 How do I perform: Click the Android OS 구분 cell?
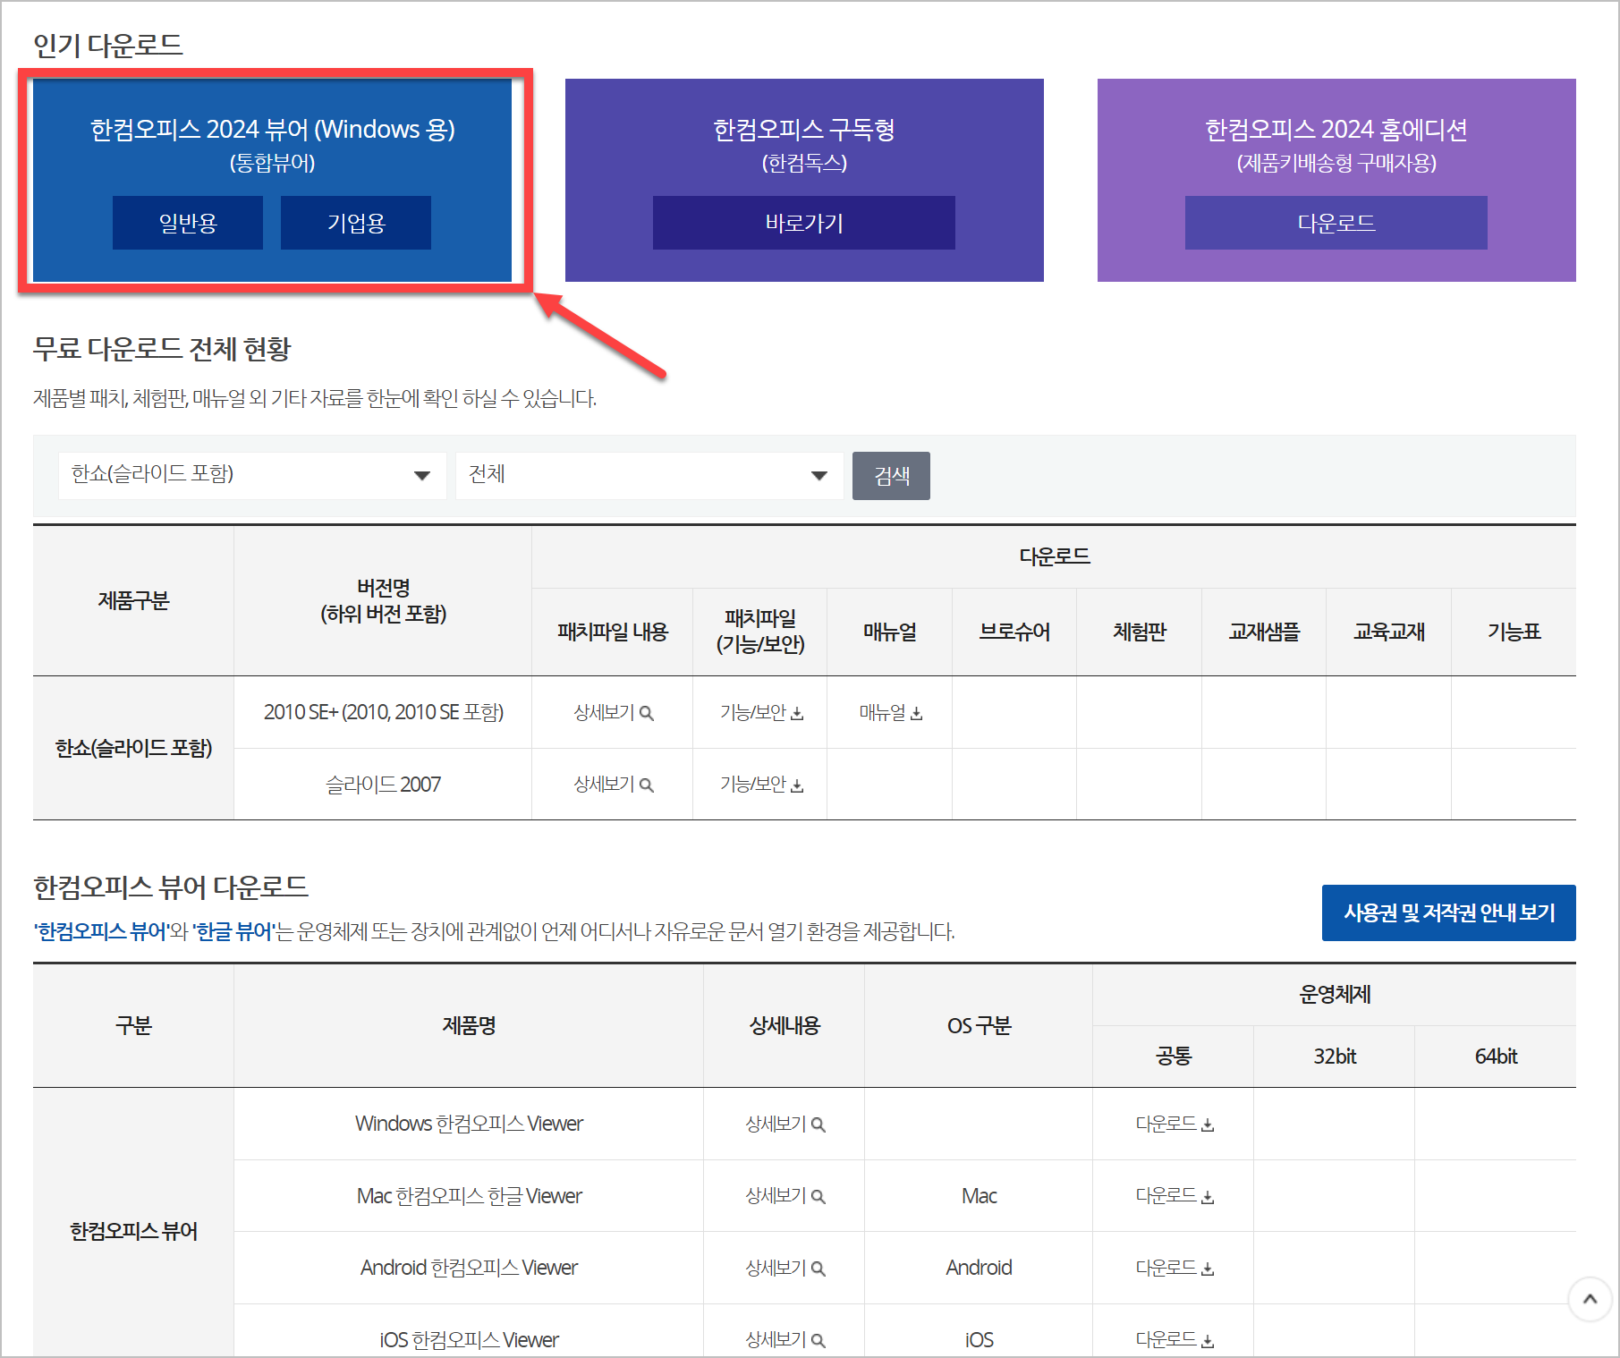click(x=979, y=1268)
